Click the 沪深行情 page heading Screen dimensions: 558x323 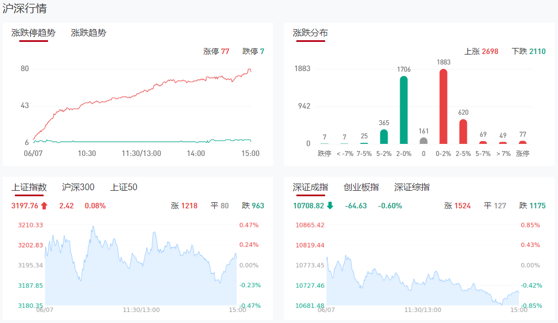[x=25, y=8]
